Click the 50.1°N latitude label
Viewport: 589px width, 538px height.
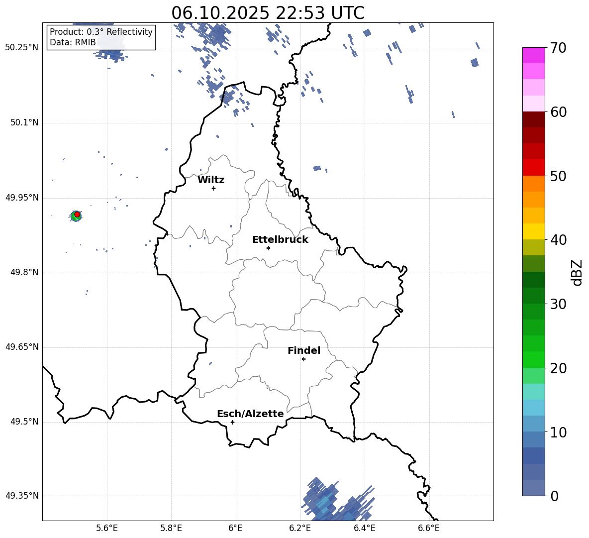point(23,122)
